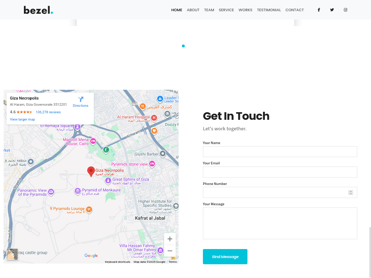Click the Phone Number spinner arrows
Image resolution: width=371 pixels, height=278 pixels.
351,193
